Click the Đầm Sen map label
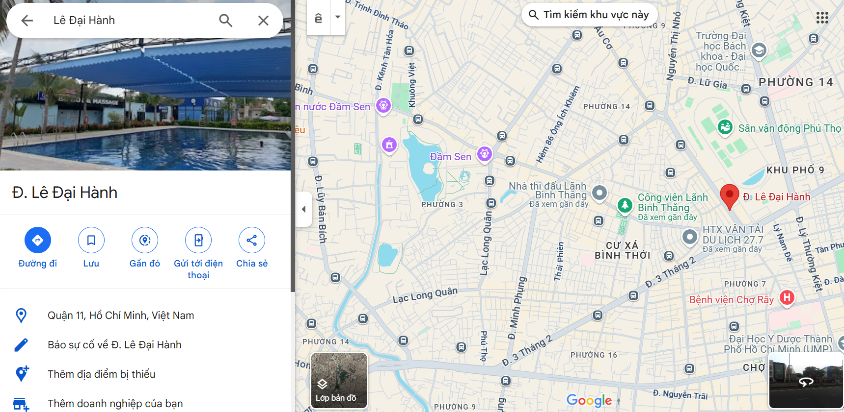The image size is (844, 412). pos(450,157)
